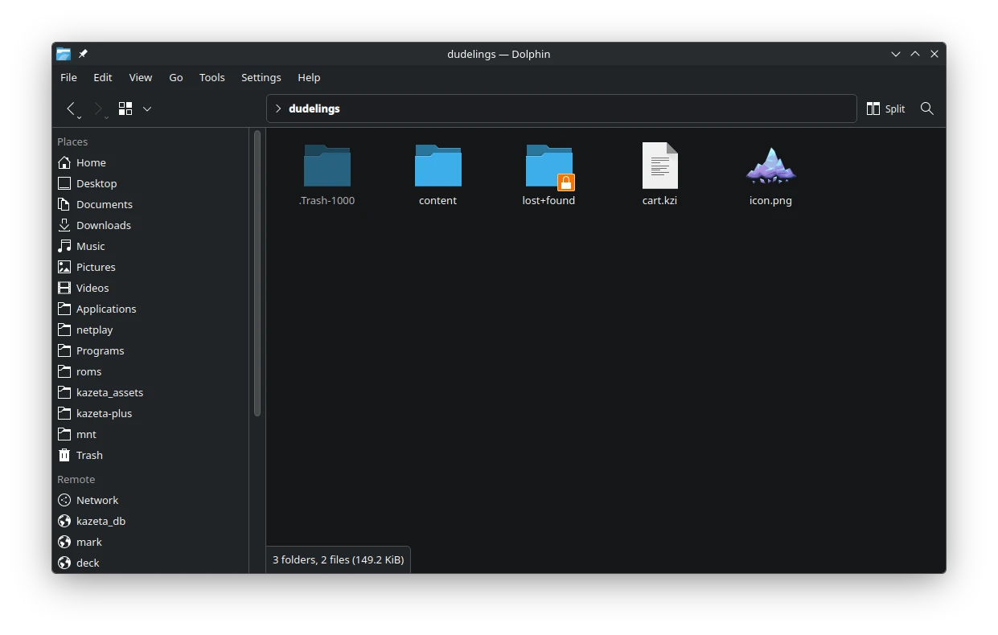The image size is (998, 635).
Task: Open the Videos place
Action: pyautogui.click(x=92, y=288)
